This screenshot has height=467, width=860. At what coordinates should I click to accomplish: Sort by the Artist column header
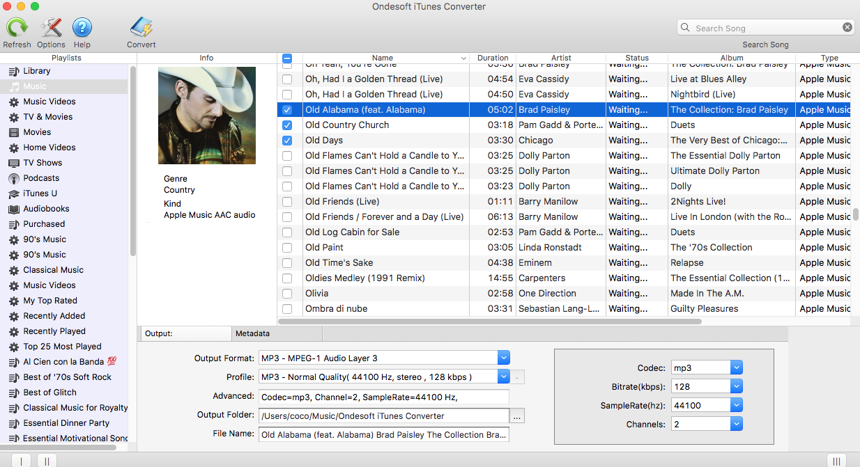pyautogui.click(x=561, y=58)
